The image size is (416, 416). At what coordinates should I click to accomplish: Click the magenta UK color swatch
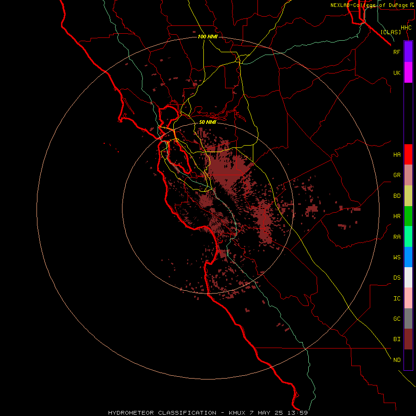pyautogui.click(x=408, y=73)
